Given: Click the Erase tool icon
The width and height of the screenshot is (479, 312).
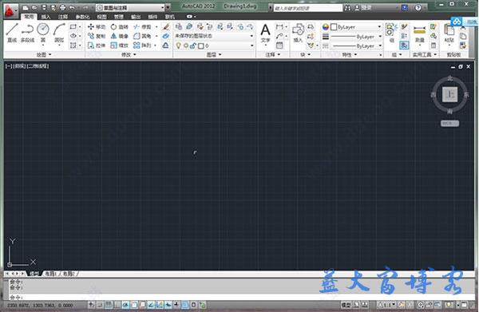Looking at the screenshot, I should 166,27.
